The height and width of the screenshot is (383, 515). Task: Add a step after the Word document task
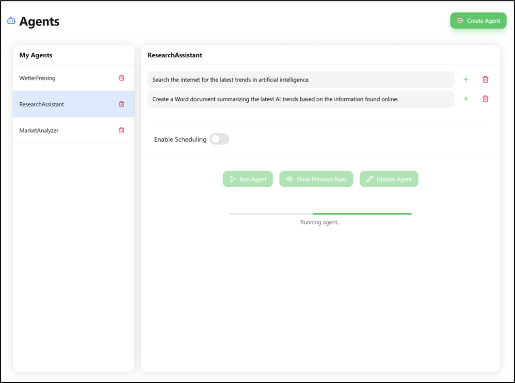click(466, 99)
